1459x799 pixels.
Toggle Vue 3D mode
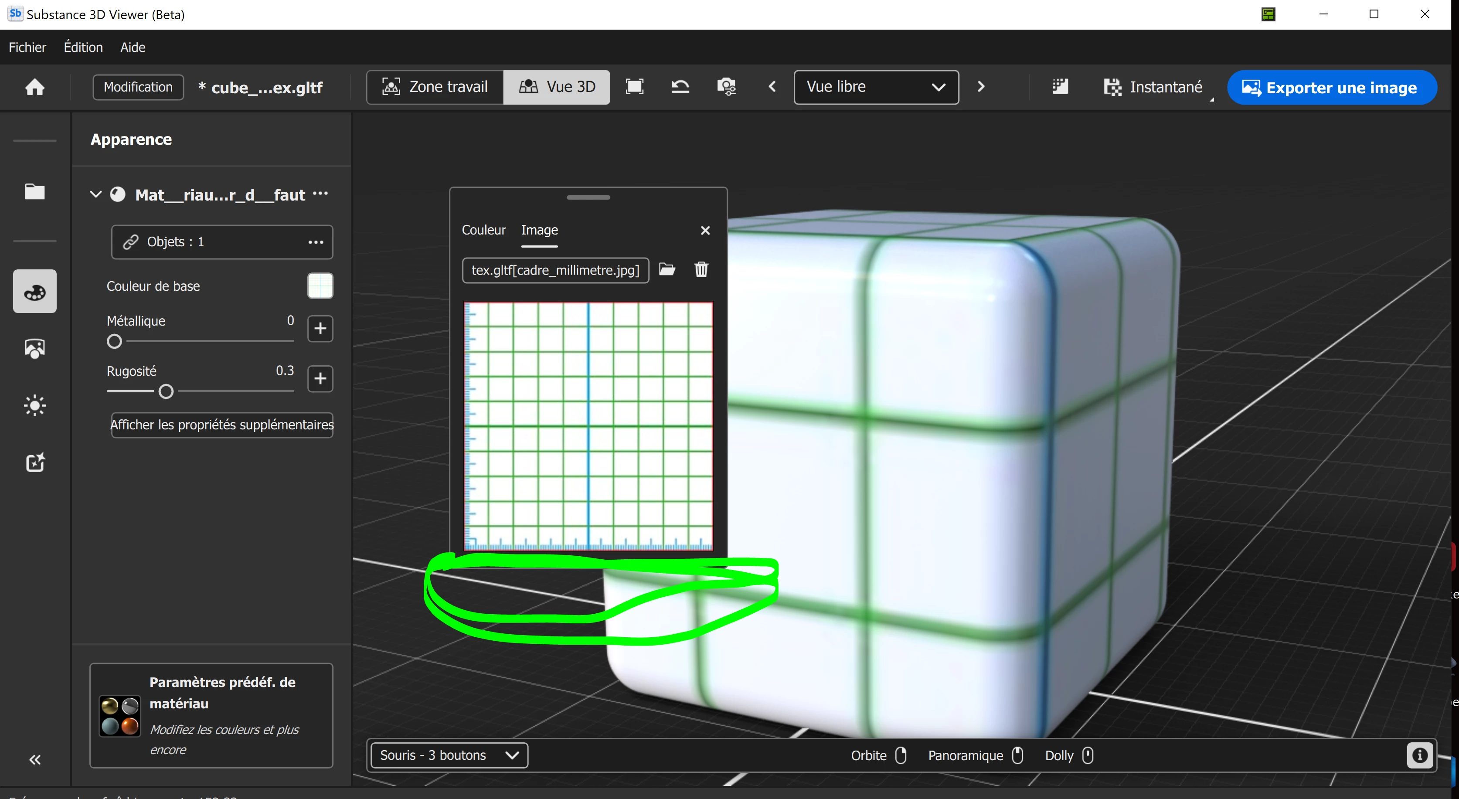(557, 87)
